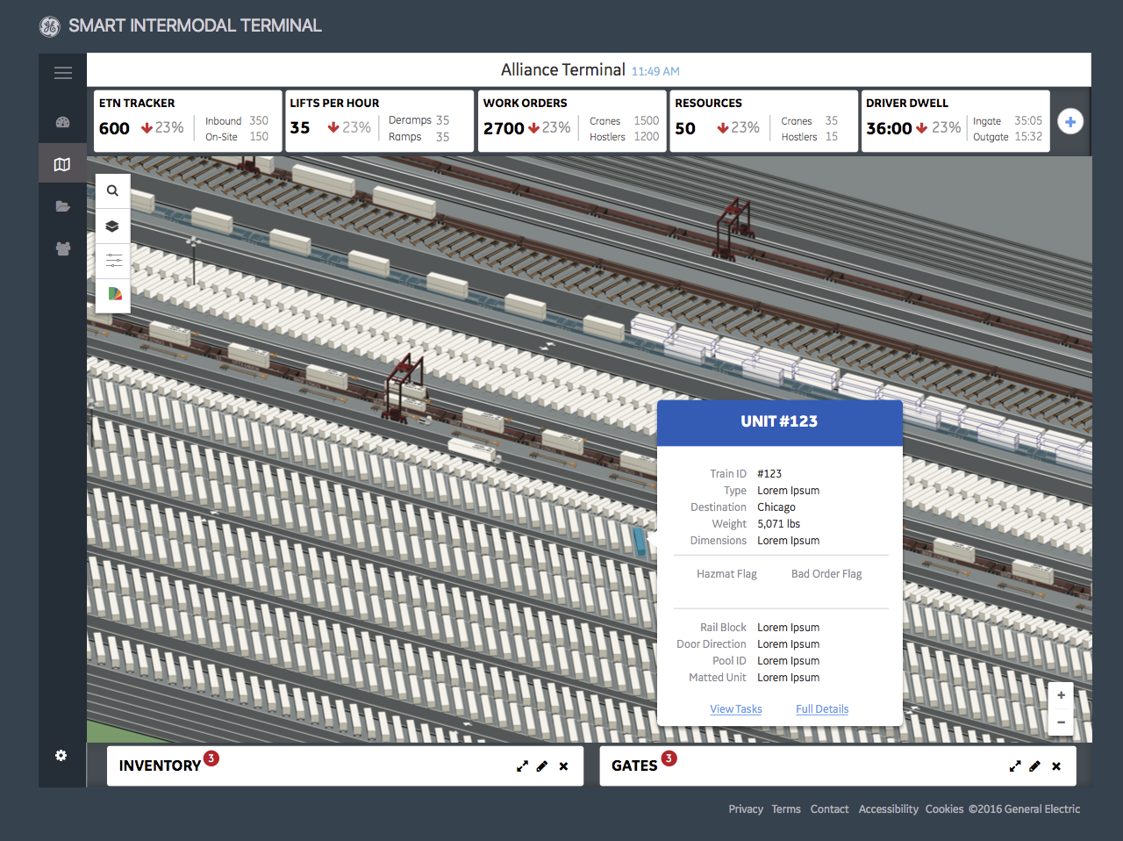Select the map view sidebar icon

[62, 164]
